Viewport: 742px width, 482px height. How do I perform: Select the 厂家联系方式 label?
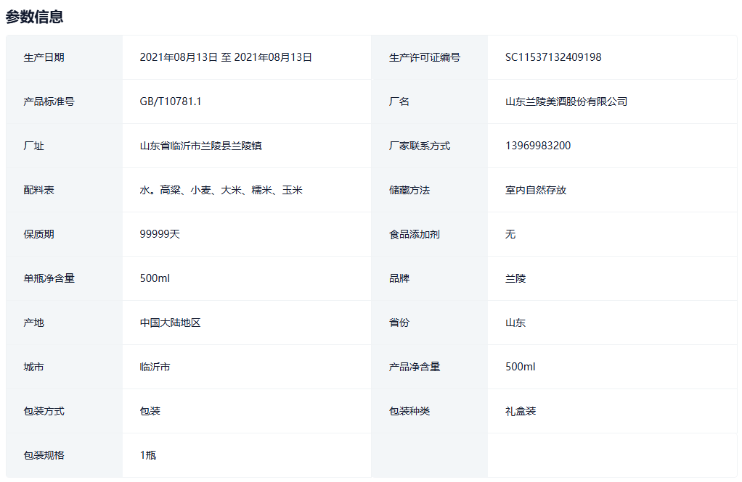419,146
